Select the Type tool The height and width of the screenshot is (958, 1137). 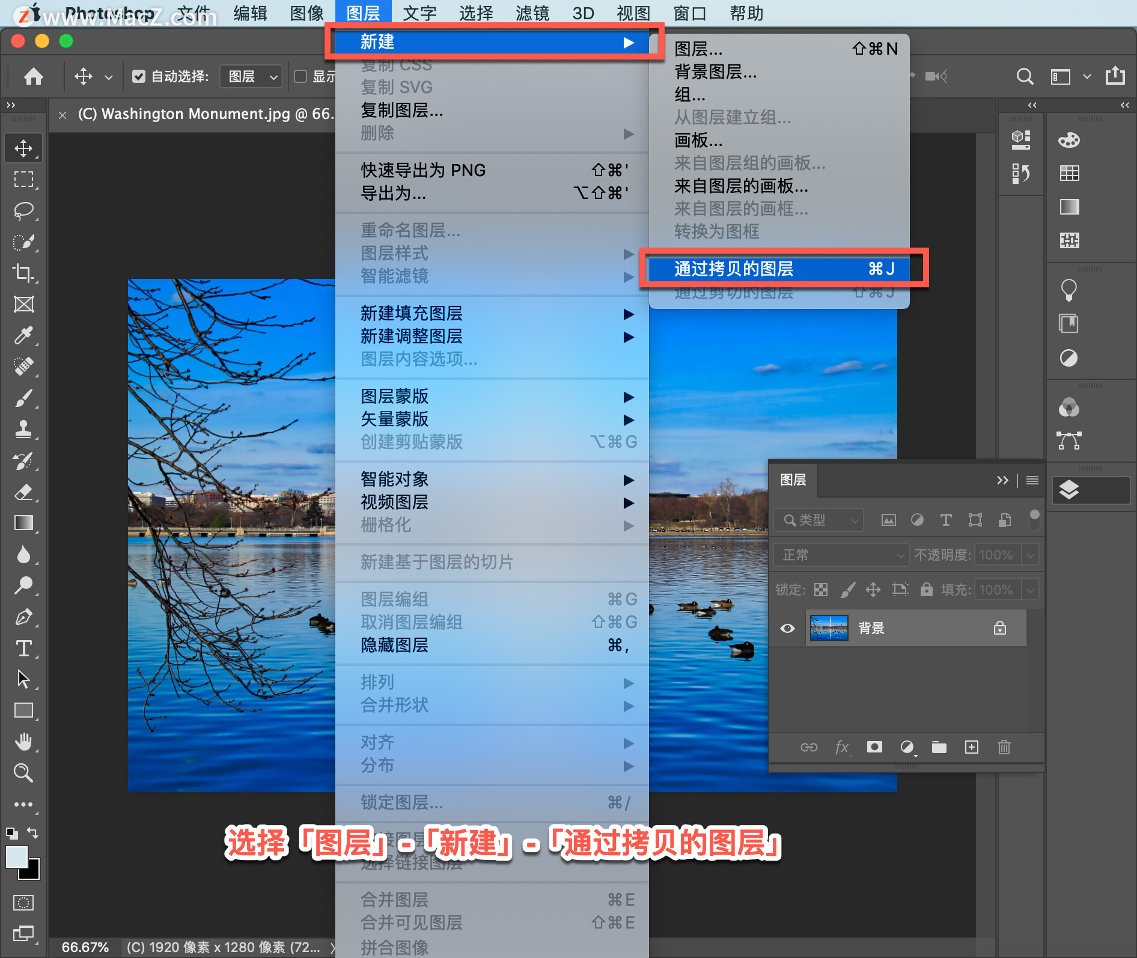tap(23, 648)
